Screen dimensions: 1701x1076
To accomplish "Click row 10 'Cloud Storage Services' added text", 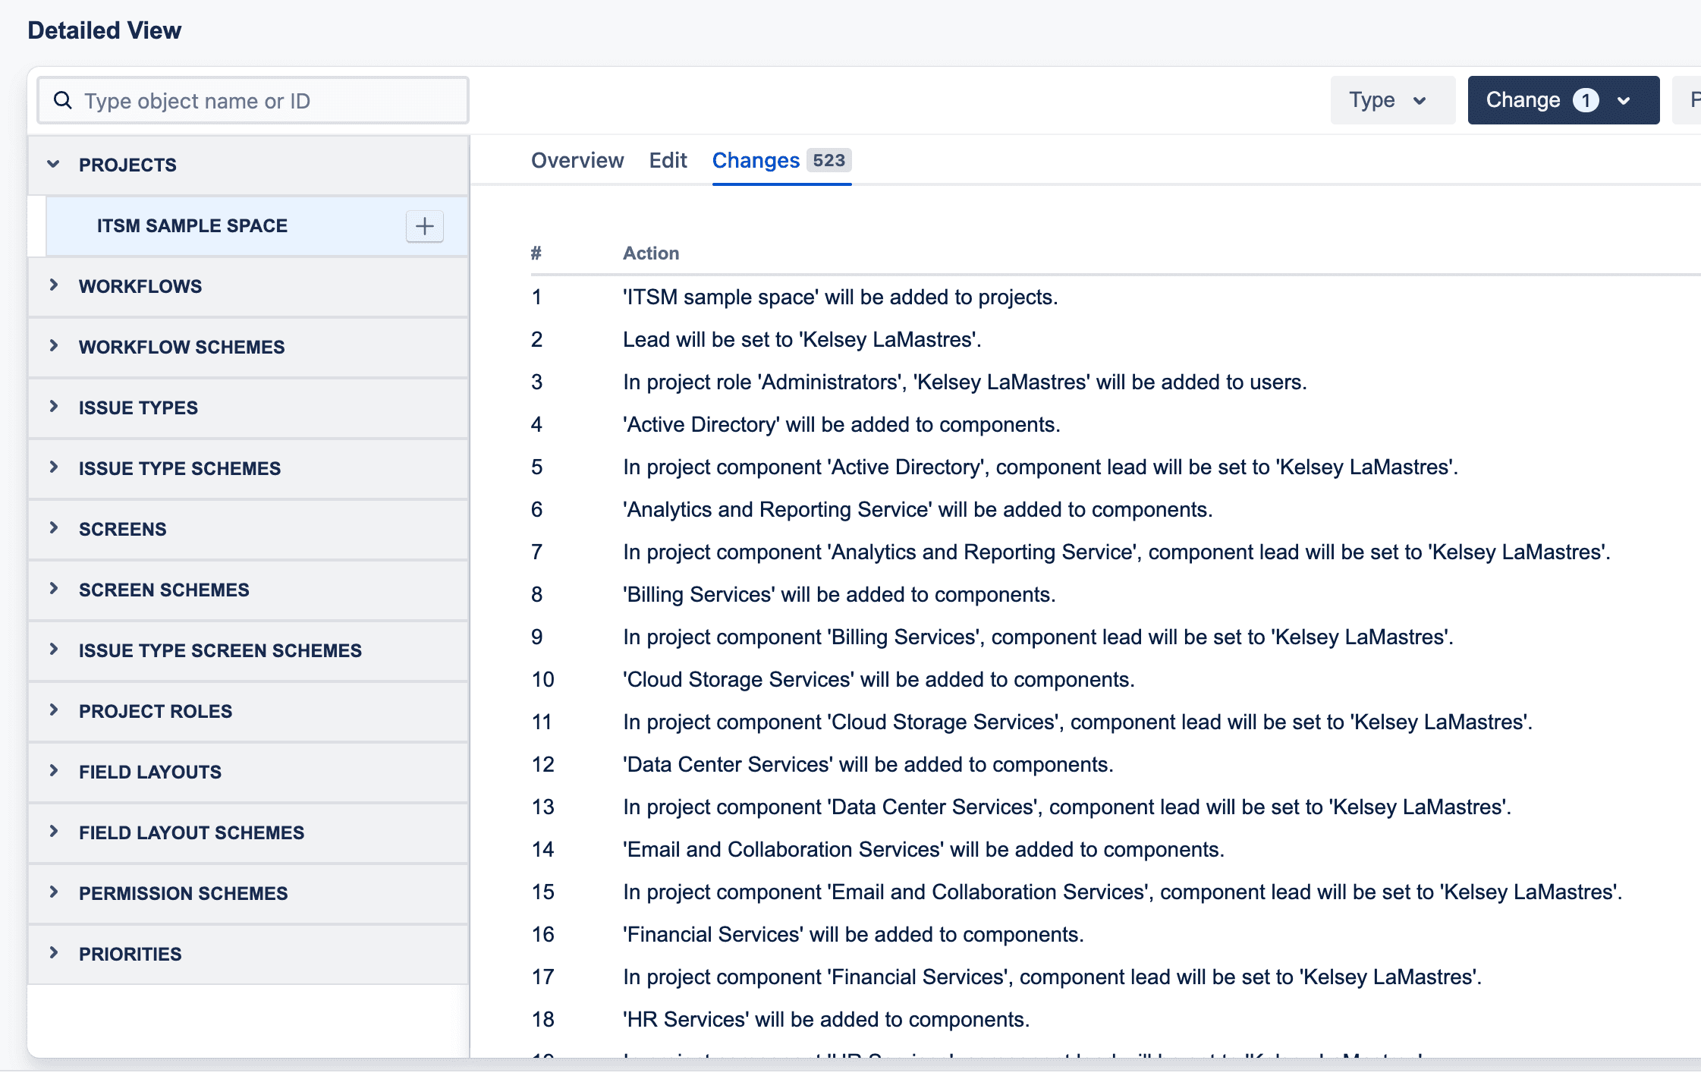I will coord(879,679).
